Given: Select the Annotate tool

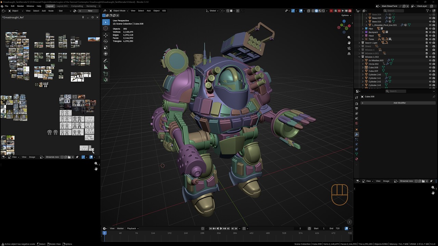Looking at the screenshot, I should (x=105, y=61).
